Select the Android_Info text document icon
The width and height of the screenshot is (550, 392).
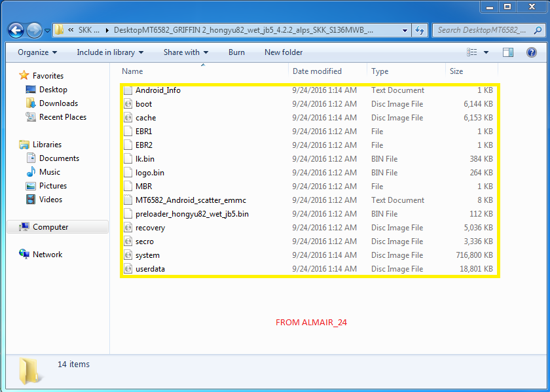point(128,90)
